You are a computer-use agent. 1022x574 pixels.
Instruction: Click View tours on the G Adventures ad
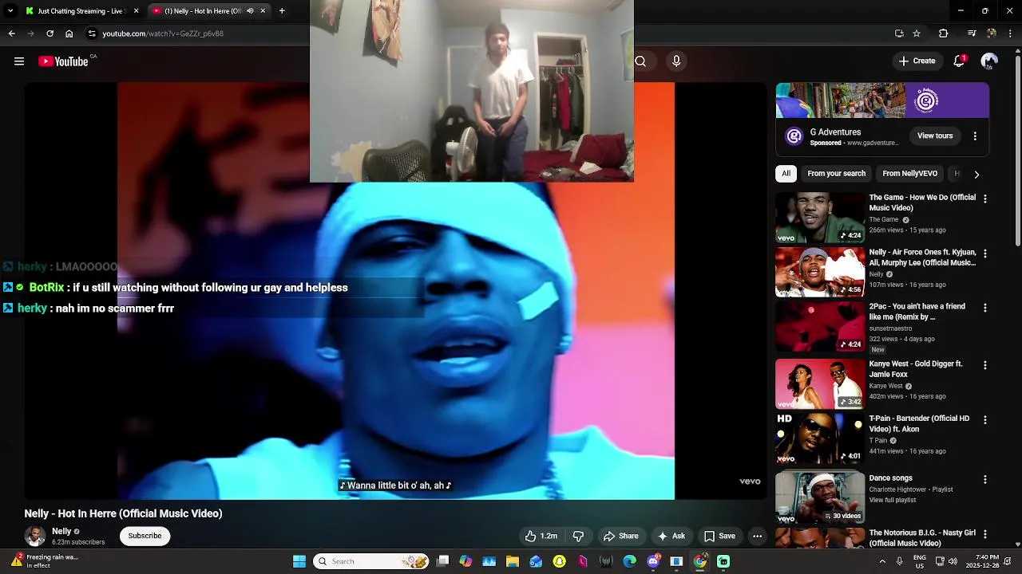[935, 136]
